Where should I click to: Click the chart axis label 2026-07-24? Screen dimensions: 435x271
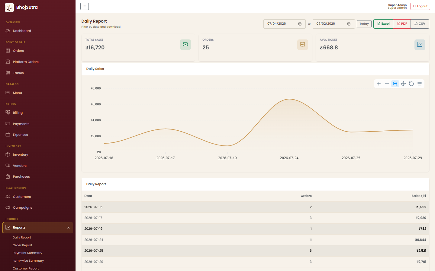click(x=289, y=158)
